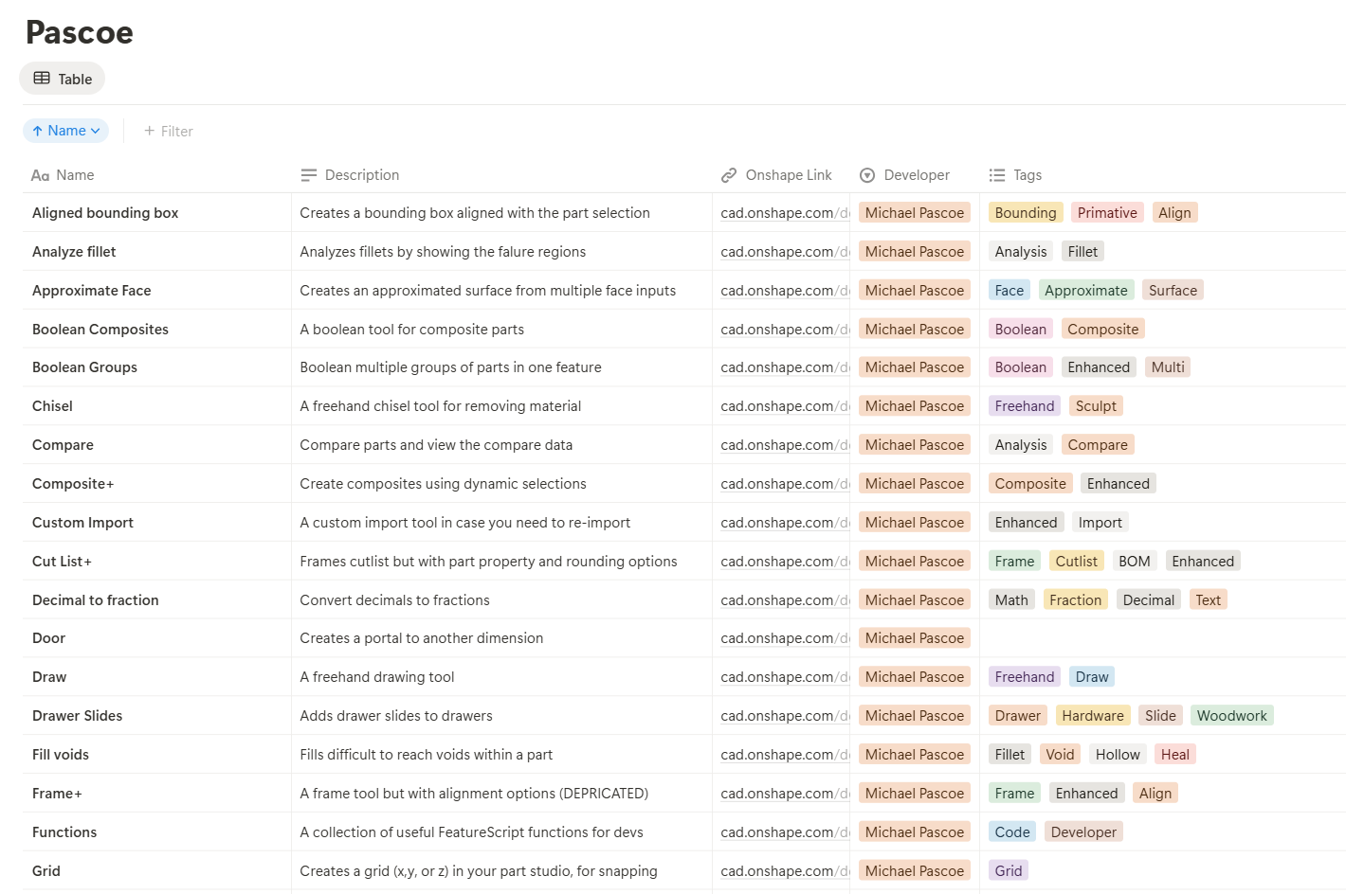The height and width of the screenshot is (894, 1346).
Task: Click 'A freehand drawing tool' description
Action: [377, 677]
